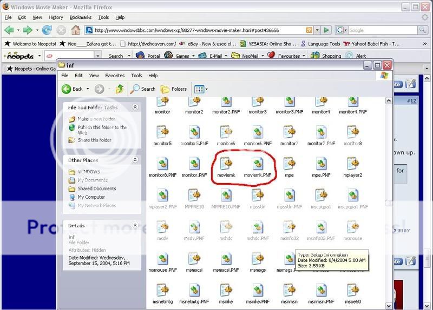Click Publish this folder to the Web
Image resolution: width=433 pixels, height=310 pixels.
point(102,130)
